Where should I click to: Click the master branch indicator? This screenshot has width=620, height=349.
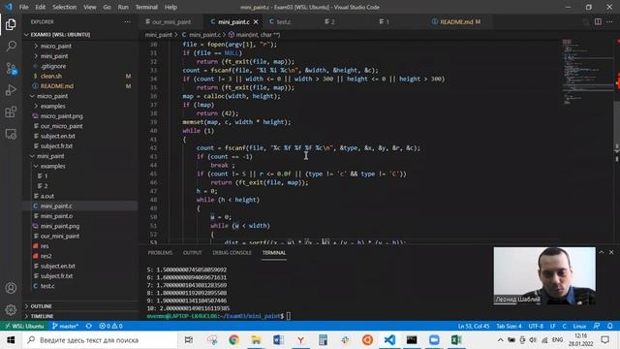click(x=65, y=326)
